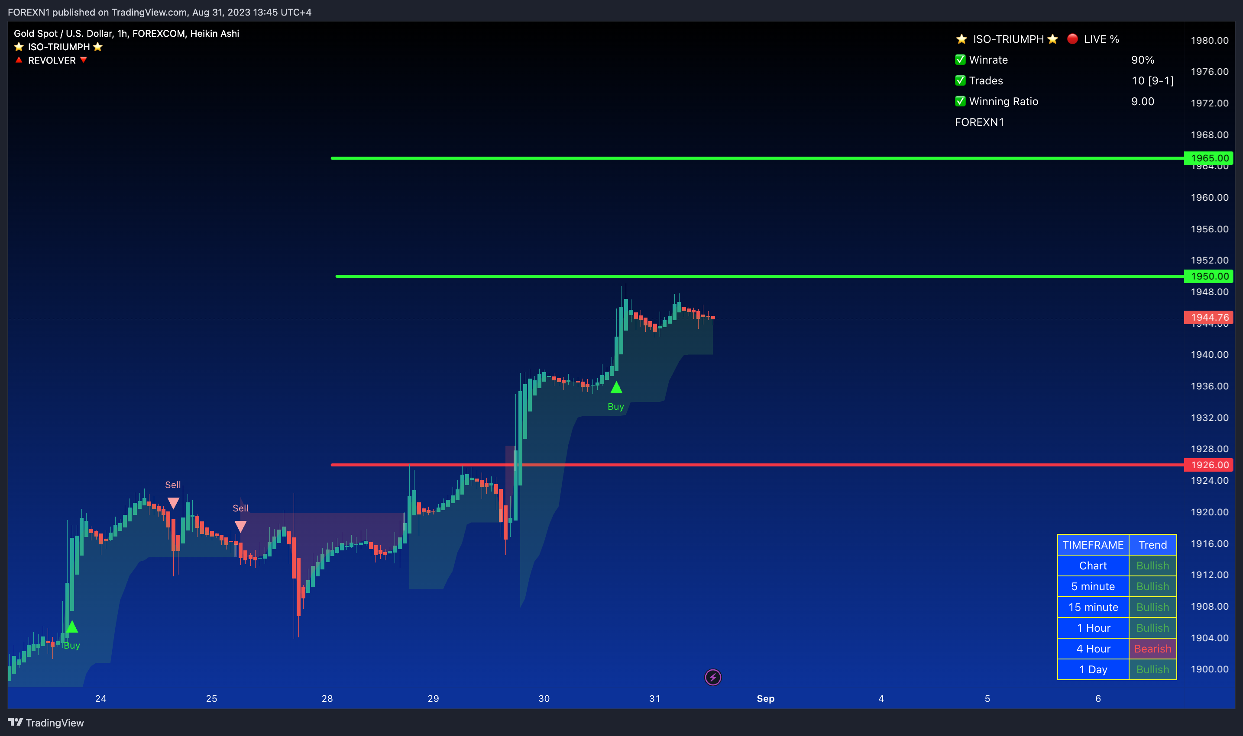Click the green Buy arrow near August 24

tap(72, 627)
